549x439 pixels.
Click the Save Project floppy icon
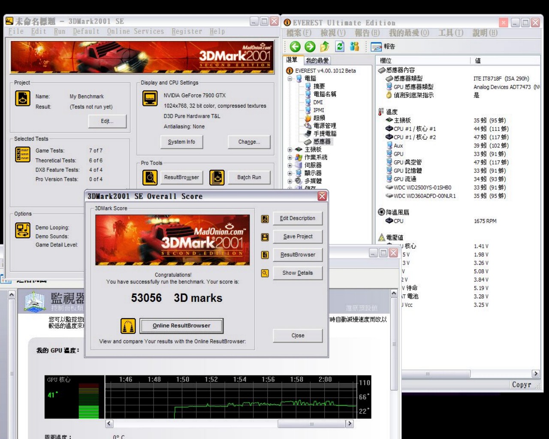pos(265,237)
